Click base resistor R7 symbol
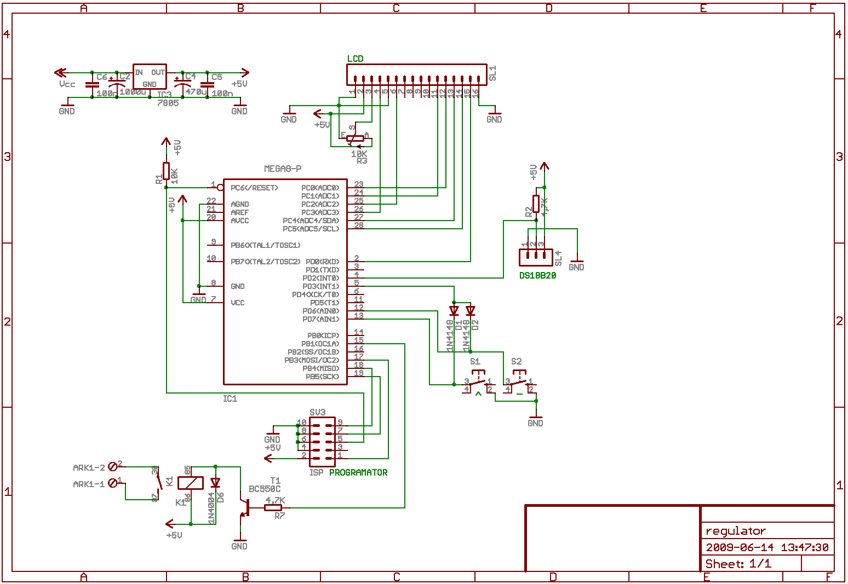Image resolution: width=848 pixels, height=584 pixels. pyautogui.click(x=273, y=507)
